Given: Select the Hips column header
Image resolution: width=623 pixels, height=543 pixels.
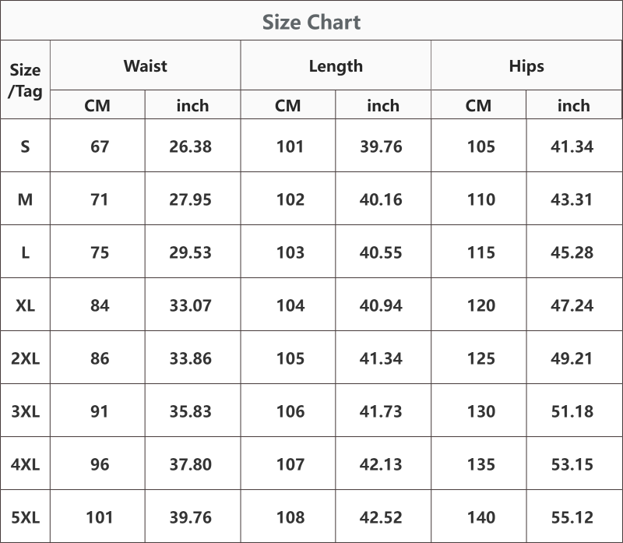Looking at the screenshot, I should tap(526, 66).
